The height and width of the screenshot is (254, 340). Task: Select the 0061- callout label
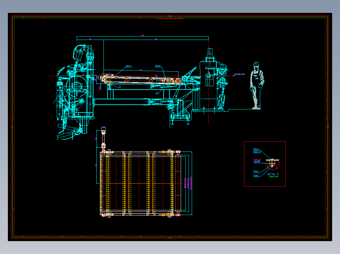point(256,176)
